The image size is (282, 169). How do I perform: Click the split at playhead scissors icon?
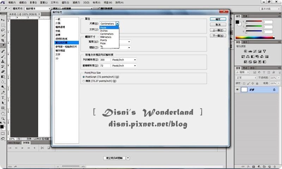[42, 148]
